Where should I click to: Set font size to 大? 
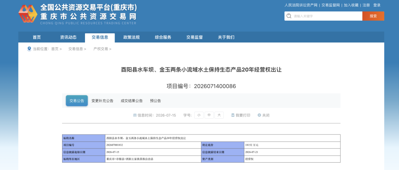click(219, 115)
